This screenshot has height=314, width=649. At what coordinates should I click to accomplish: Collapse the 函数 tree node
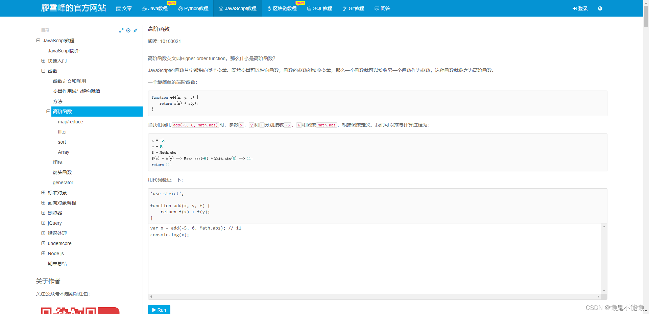click(43, 71)
